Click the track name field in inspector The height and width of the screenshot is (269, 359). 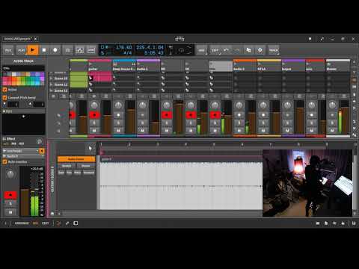tap(23, 68)
